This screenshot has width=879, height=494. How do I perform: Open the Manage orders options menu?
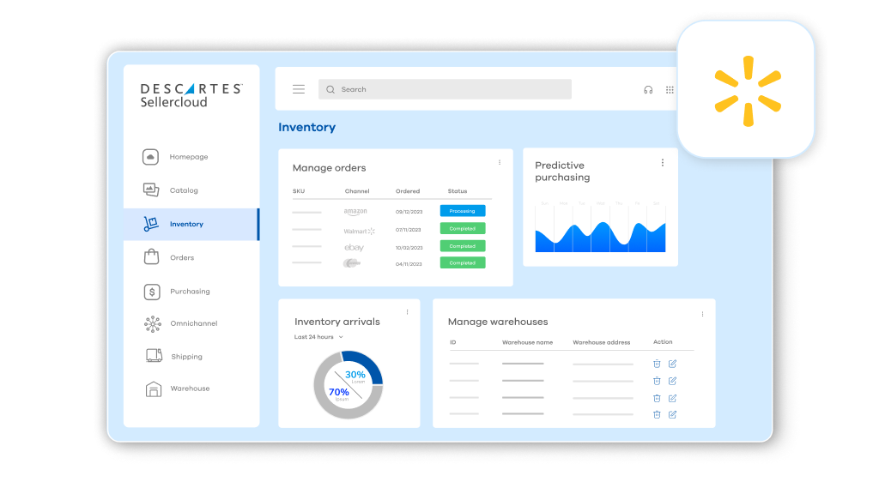(x=500, y=163)
